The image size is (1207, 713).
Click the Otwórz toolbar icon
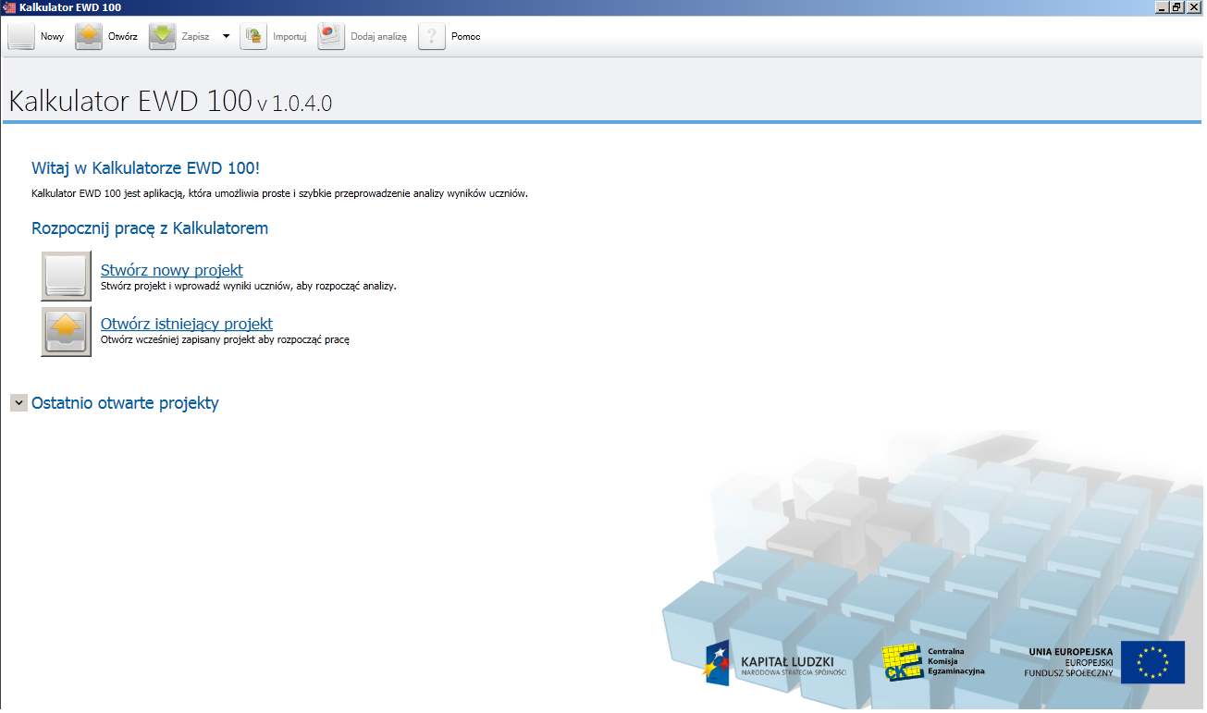tap(89, 36)
